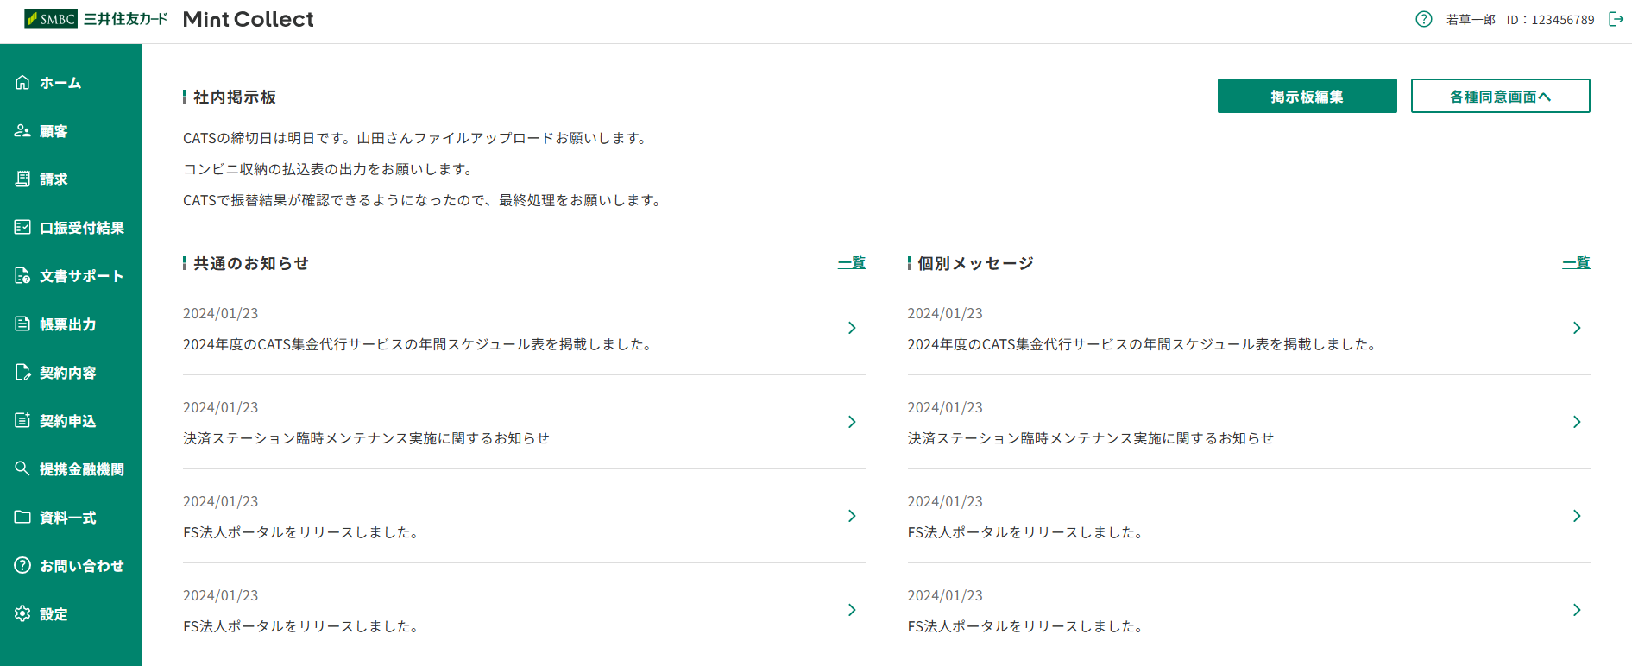
Task: Open 一覧 link for 共通のお知らせ
Action: [852, 263]
